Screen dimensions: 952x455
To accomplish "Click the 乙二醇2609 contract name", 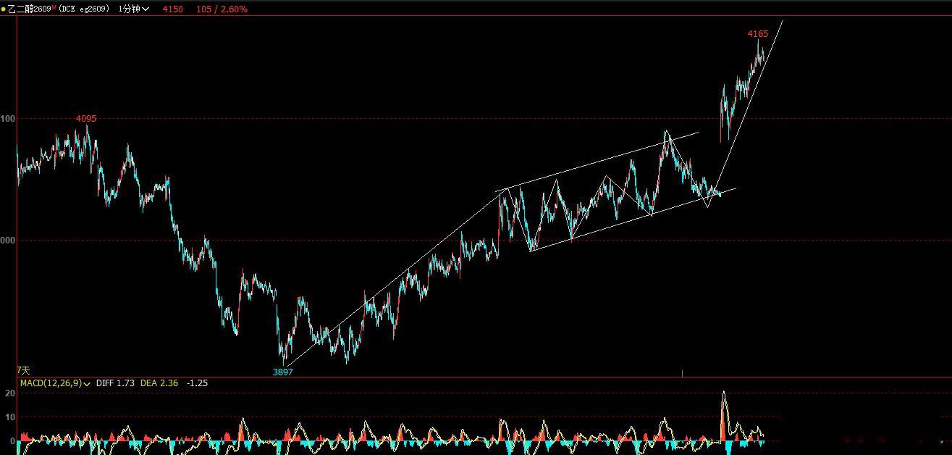I will tap(29, 9).
